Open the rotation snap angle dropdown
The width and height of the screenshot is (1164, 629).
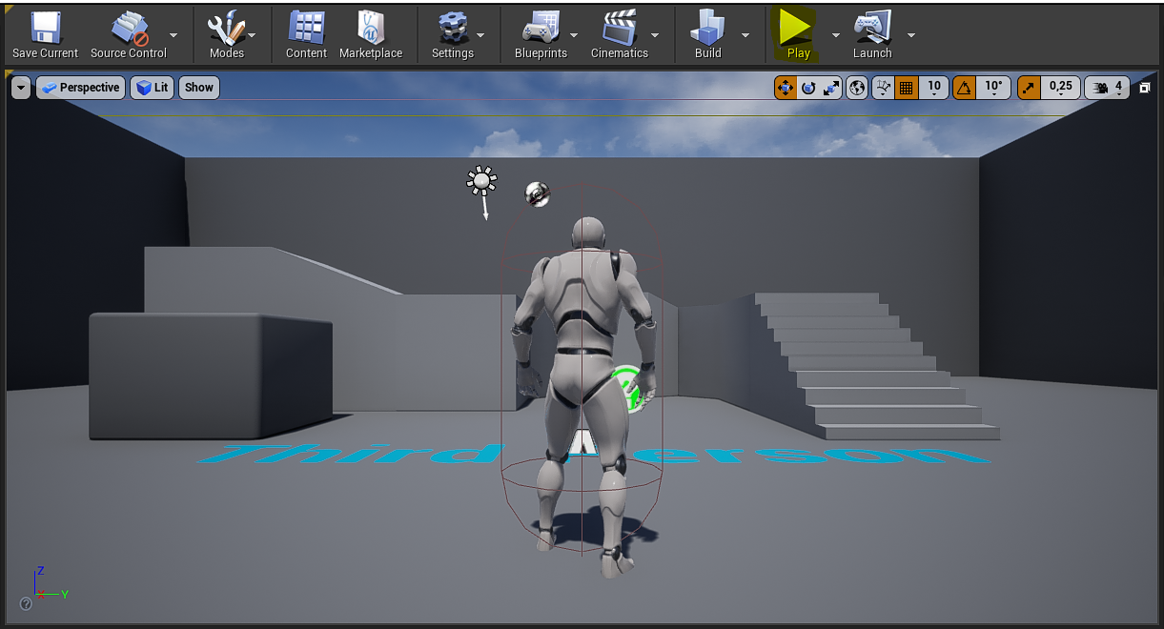coord(993,87)
